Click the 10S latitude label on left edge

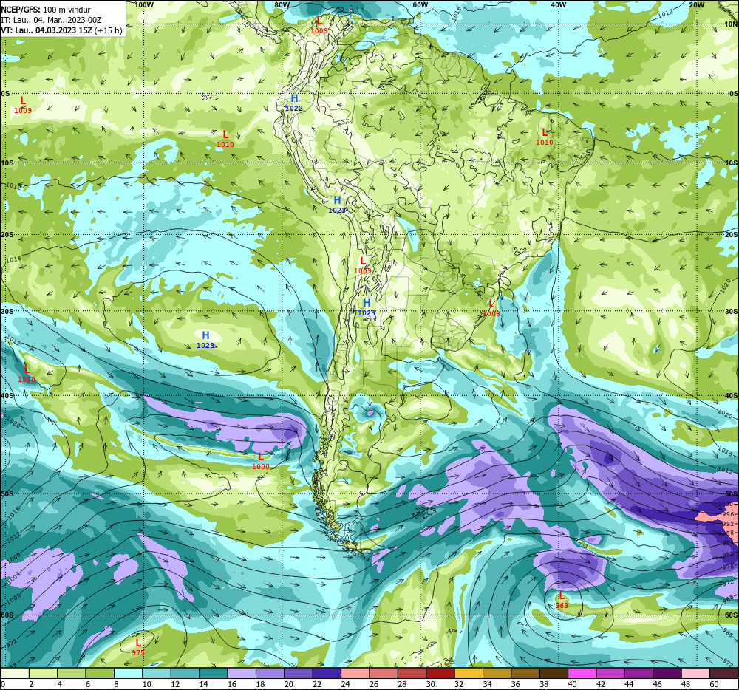7,163
